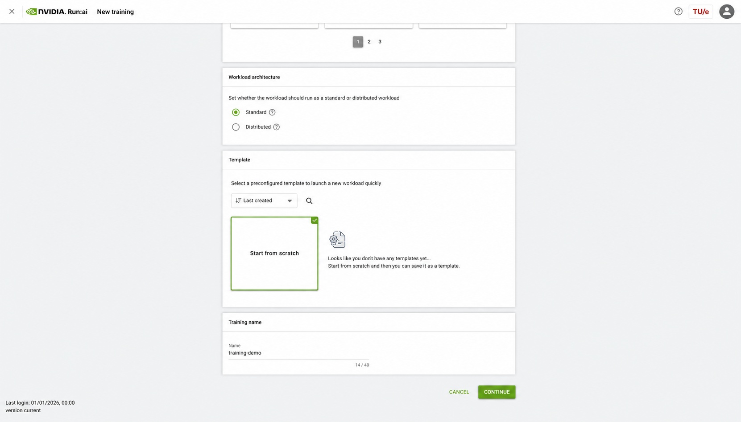The height and width of the screenshot is (422, 741).
Task: Choose the Start from scratch card
Action: point(274,253)
